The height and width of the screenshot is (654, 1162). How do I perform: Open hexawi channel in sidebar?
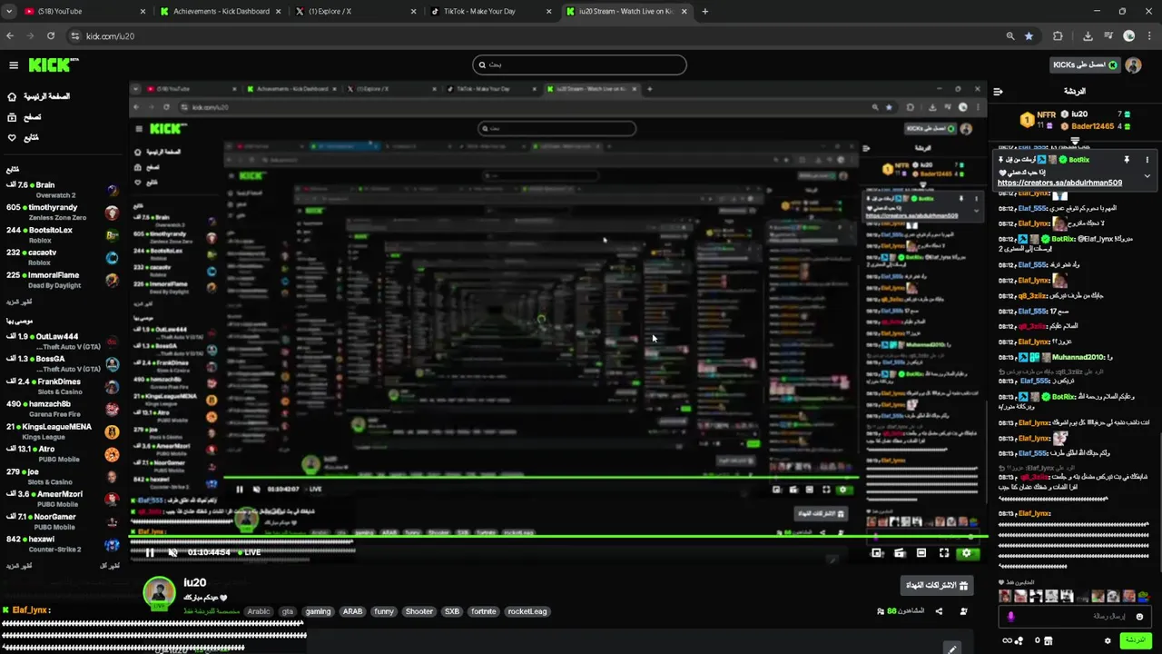click(62, 544)
